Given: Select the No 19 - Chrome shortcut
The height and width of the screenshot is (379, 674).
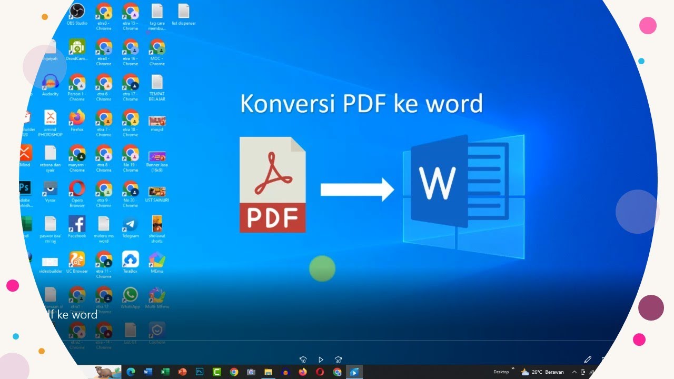Looking at the screenshot, I should click(x=131, y=158).
